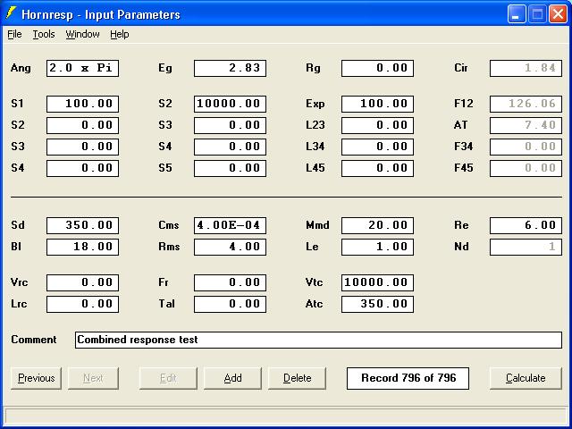Open the File menu
The width and height of the screenshot is (572, 429).
[14, 34]
